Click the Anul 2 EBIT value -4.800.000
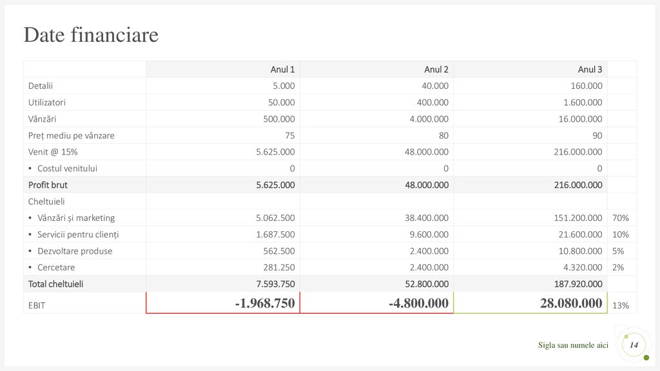The width and height of the screenshot is (660, 371). pyautogui.click(x=418, y=303)
